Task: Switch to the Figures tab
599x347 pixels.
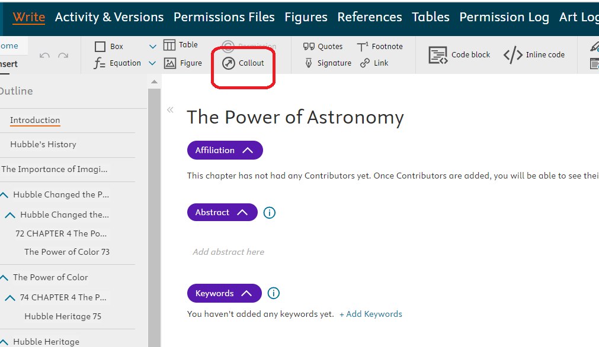Action: (306, 17)
